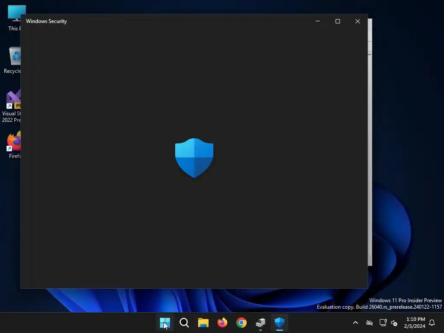Viewport: 444px width, 333px height.
Task: Open the network tray icon
Action: [x=383, y=323]
